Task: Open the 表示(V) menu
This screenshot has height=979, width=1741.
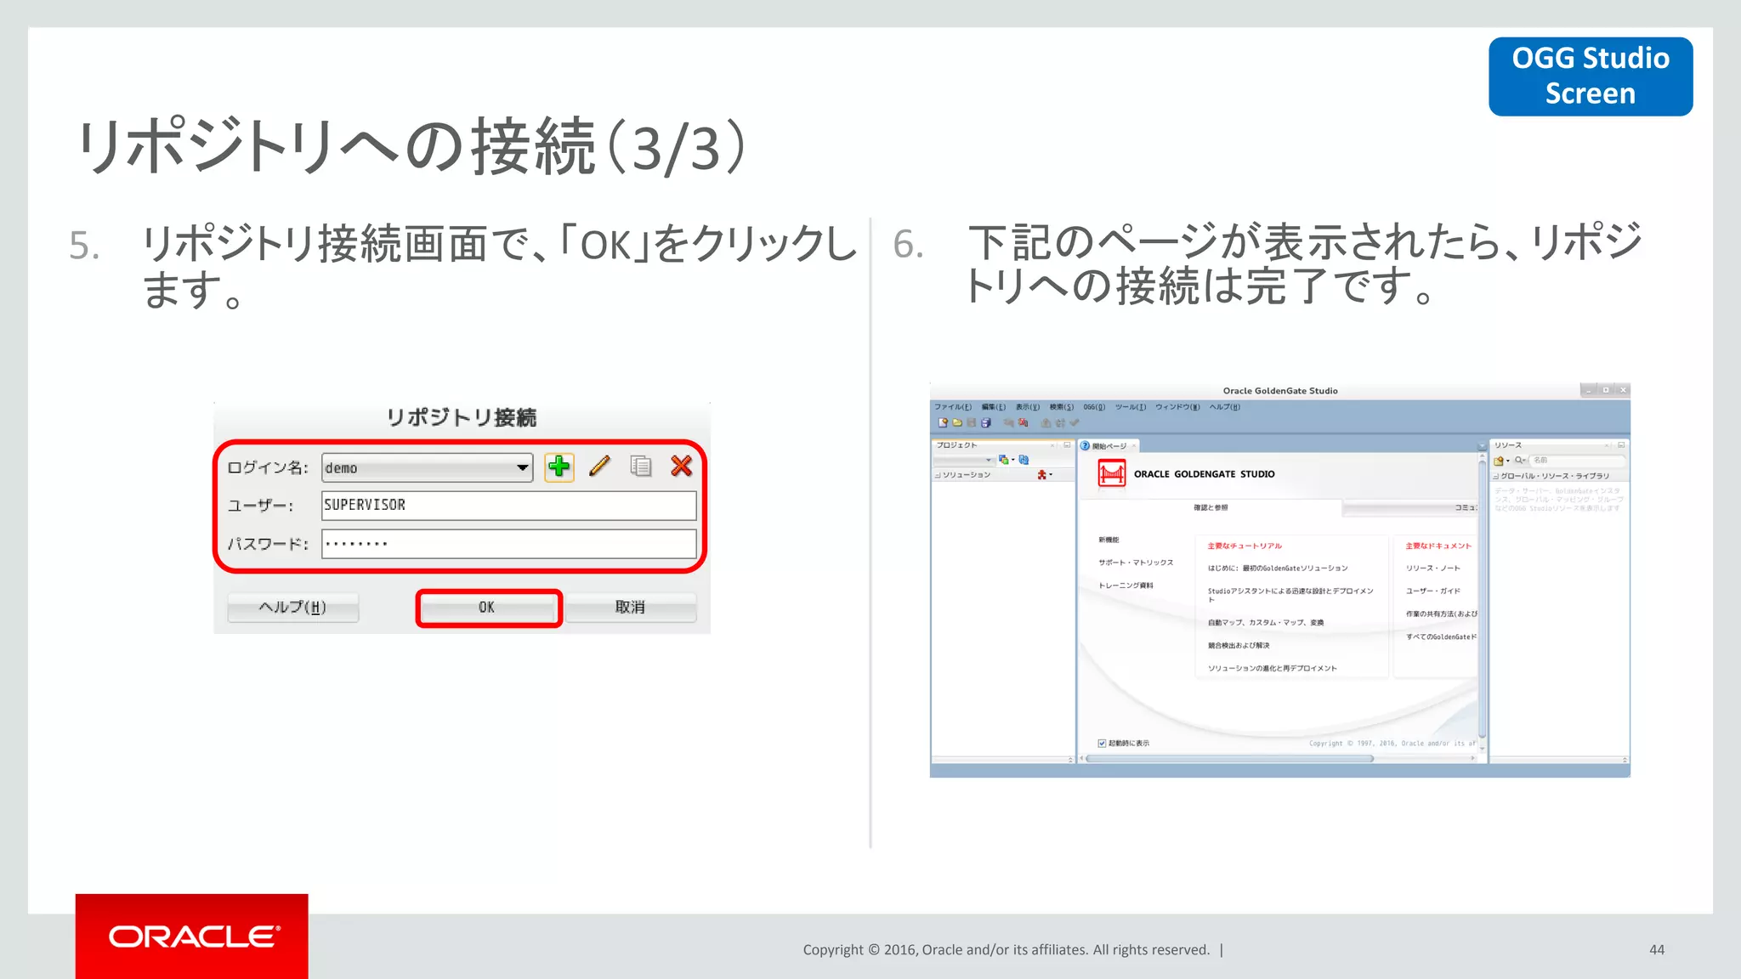Action: pyautogui.click(x=1027, y=407)
